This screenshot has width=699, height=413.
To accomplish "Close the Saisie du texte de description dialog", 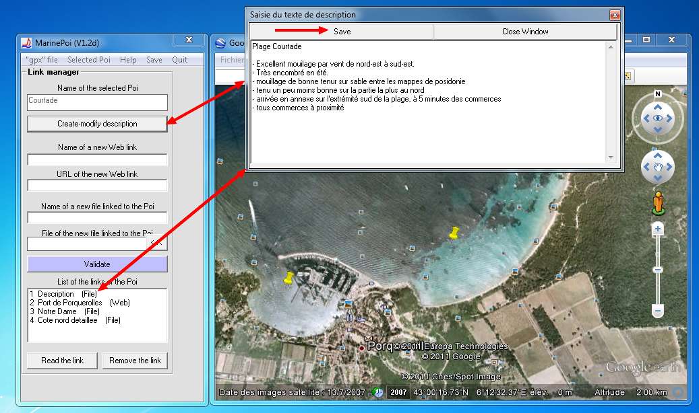I will (615, 15).
